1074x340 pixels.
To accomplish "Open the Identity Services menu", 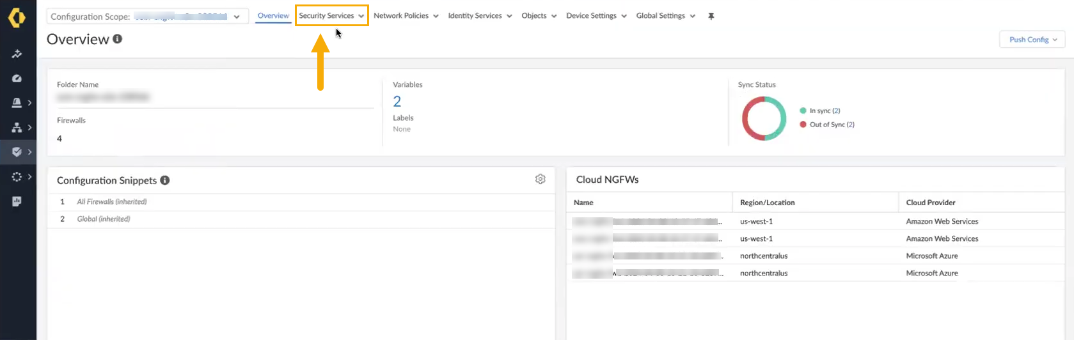I will [480, 16].
